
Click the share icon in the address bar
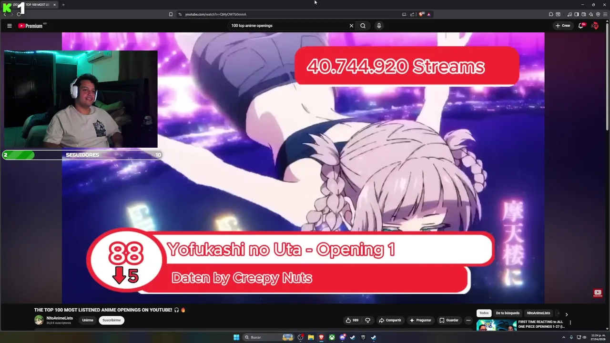point(412,14)
